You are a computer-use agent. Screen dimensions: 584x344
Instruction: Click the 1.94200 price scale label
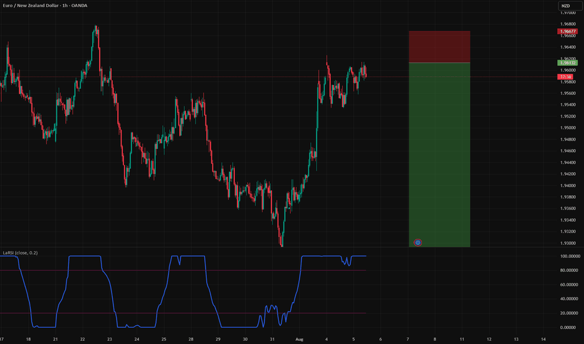[x=568, y=174]
